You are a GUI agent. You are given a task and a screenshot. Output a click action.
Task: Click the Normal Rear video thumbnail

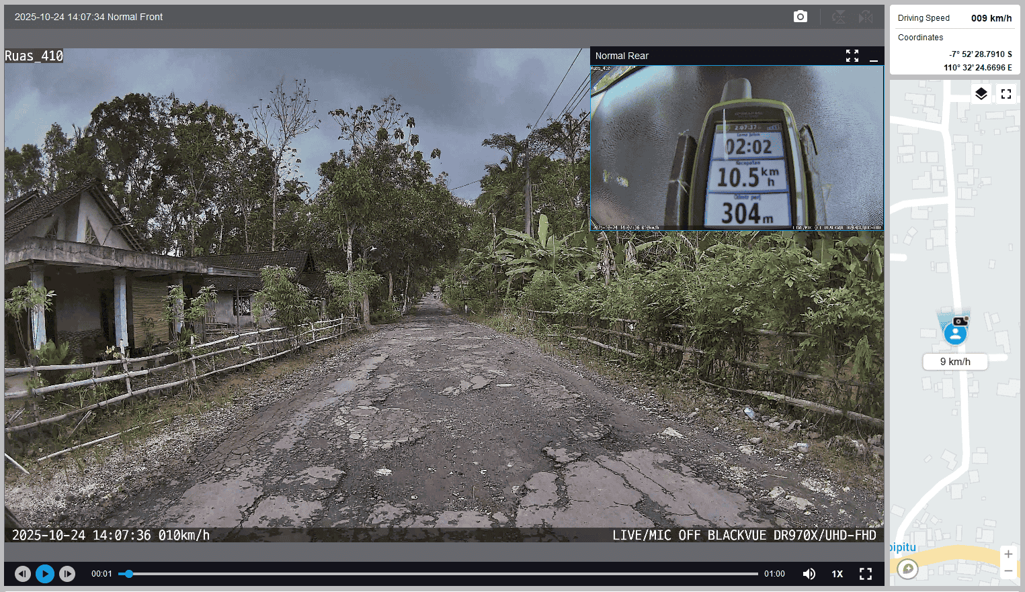[x=737, y=148]
